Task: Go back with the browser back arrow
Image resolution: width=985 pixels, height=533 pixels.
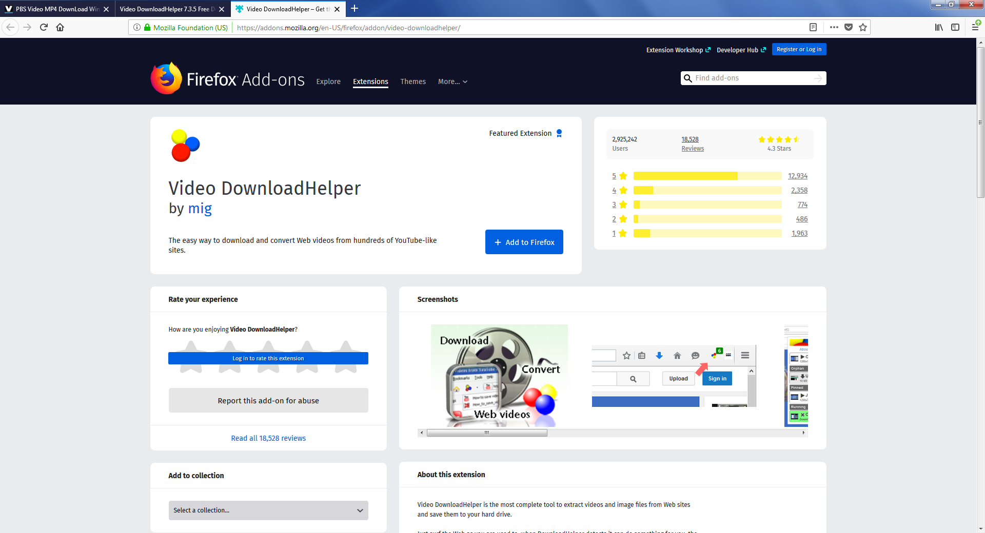Action: point(10,27)
